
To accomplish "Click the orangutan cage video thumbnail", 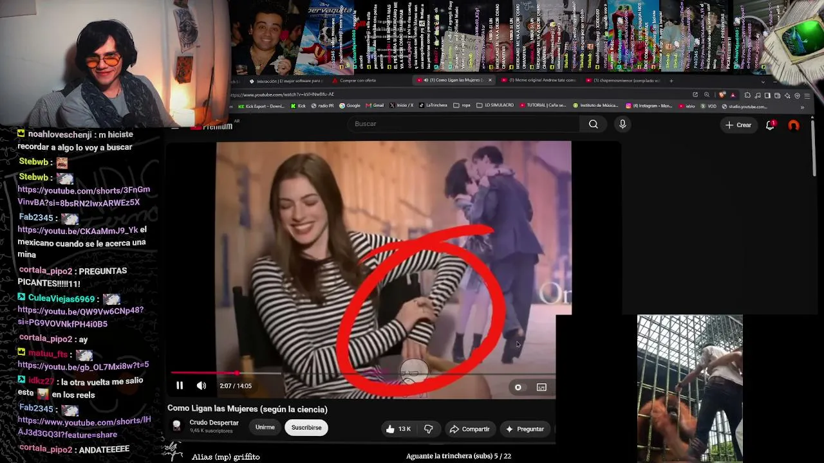I will 689,388.
